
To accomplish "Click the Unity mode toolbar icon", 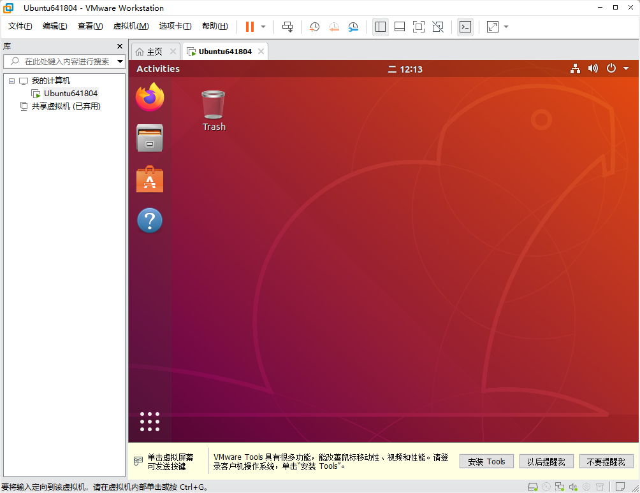I will point(438,27).
